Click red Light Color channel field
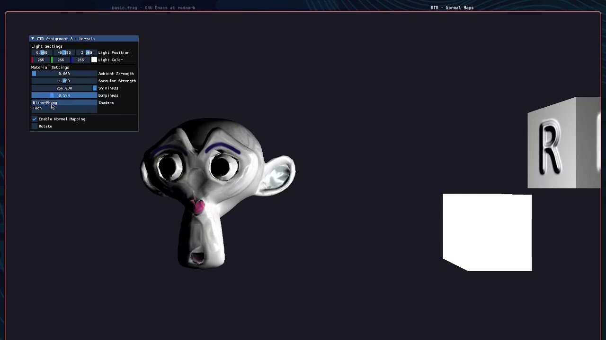Image resolution: width=606 pixels, height=340 pixels. coord(41,60)
